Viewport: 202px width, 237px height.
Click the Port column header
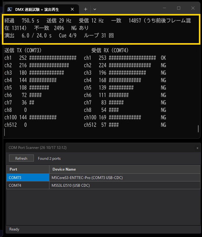click(28, 169)
